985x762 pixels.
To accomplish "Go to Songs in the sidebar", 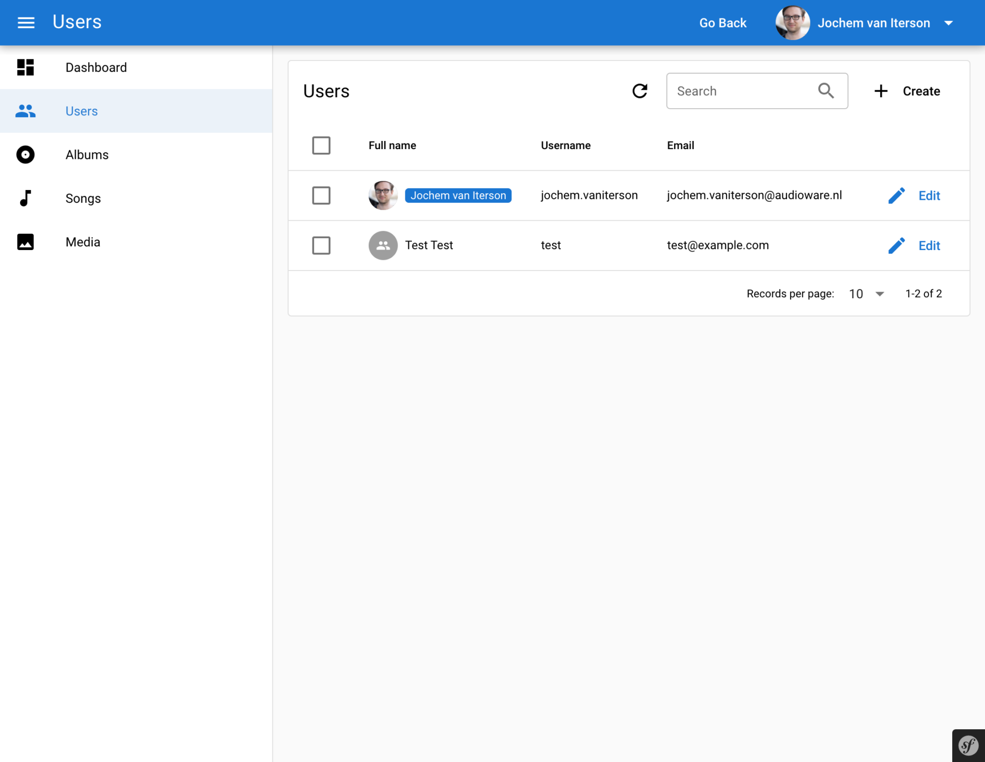I will tap(83, 198).
